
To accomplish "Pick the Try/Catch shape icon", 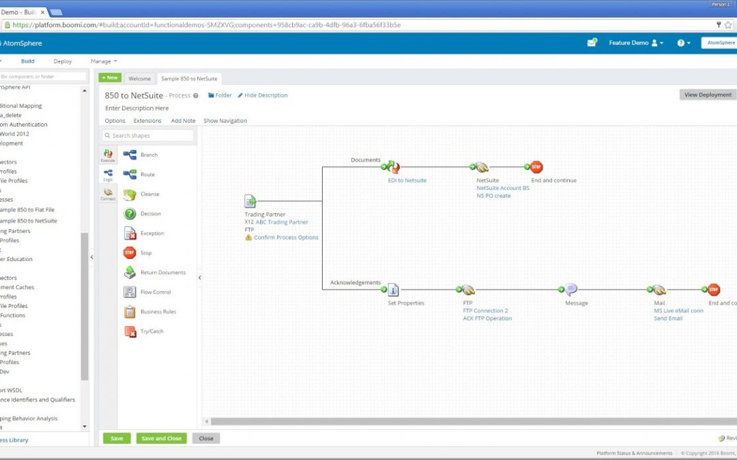I will pyautogui.click(x=130, y=331).
